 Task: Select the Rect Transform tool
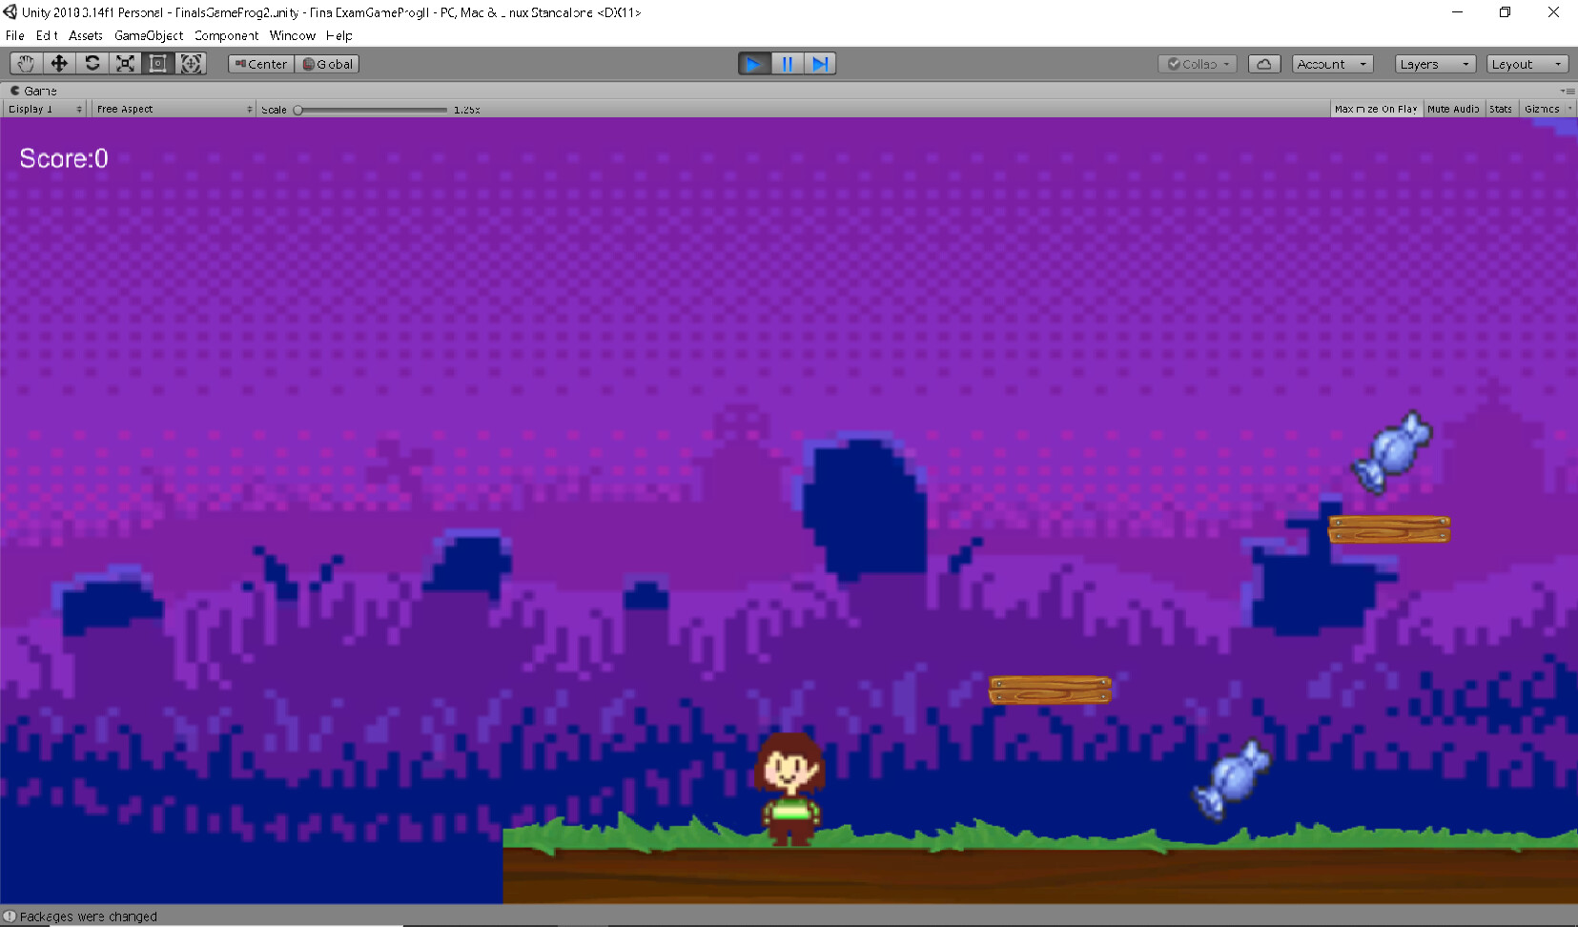tap(158, 63)
